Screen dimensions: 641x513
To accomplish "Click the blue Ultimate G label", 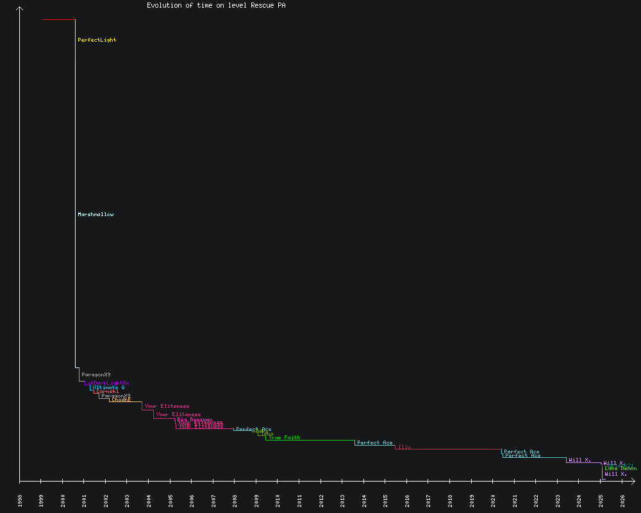I will point(108,387).
